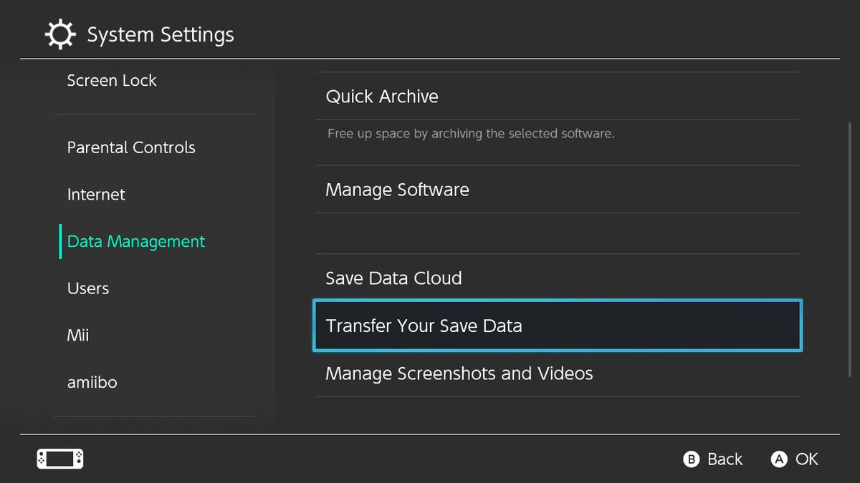Open Quick Archive
860x483 pixels.
tap(381, 97)
